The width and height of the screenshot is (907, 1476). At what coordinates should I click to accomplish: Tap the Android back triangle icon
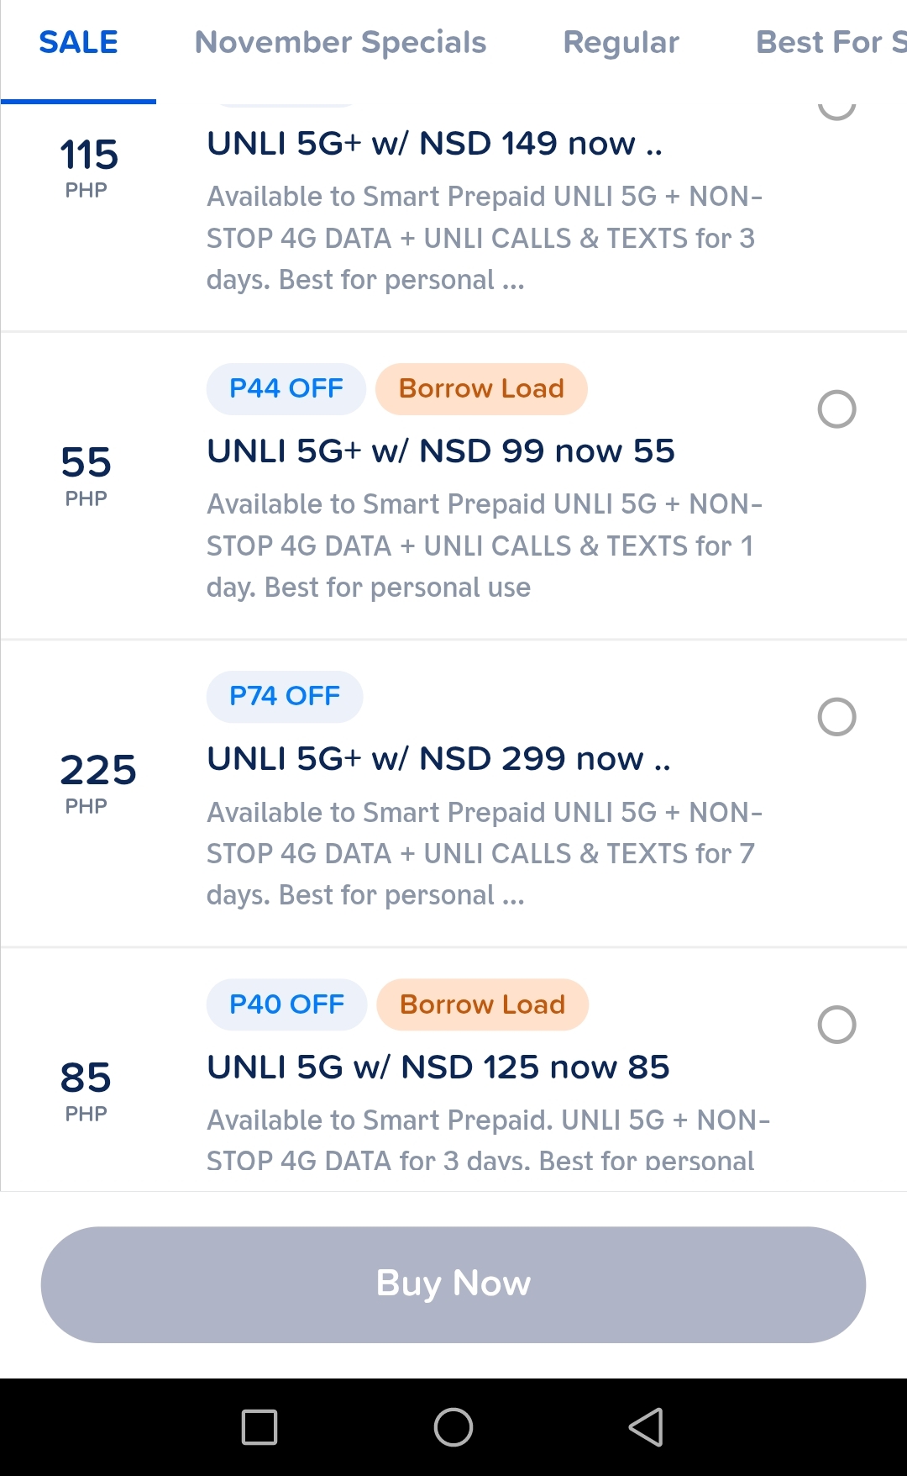point(646,1426)
